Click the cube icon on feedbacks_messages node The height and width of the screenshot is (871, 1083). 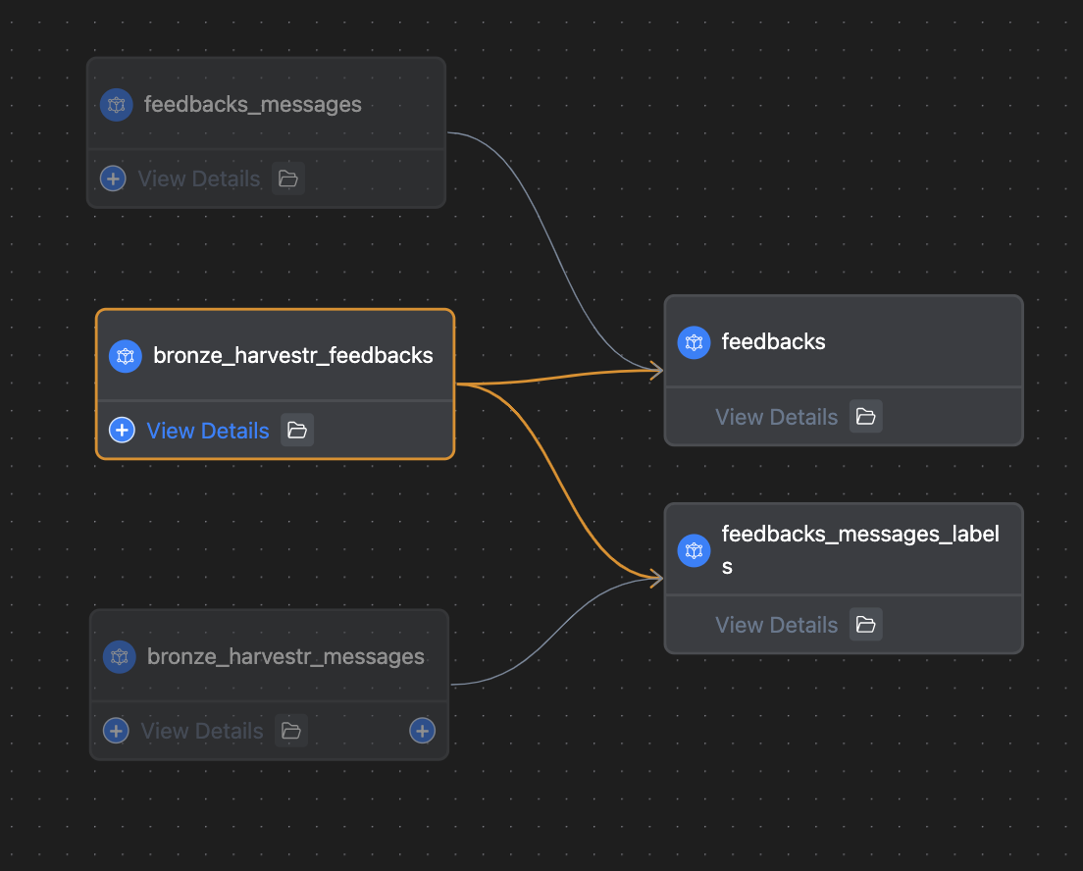(117, 104)
